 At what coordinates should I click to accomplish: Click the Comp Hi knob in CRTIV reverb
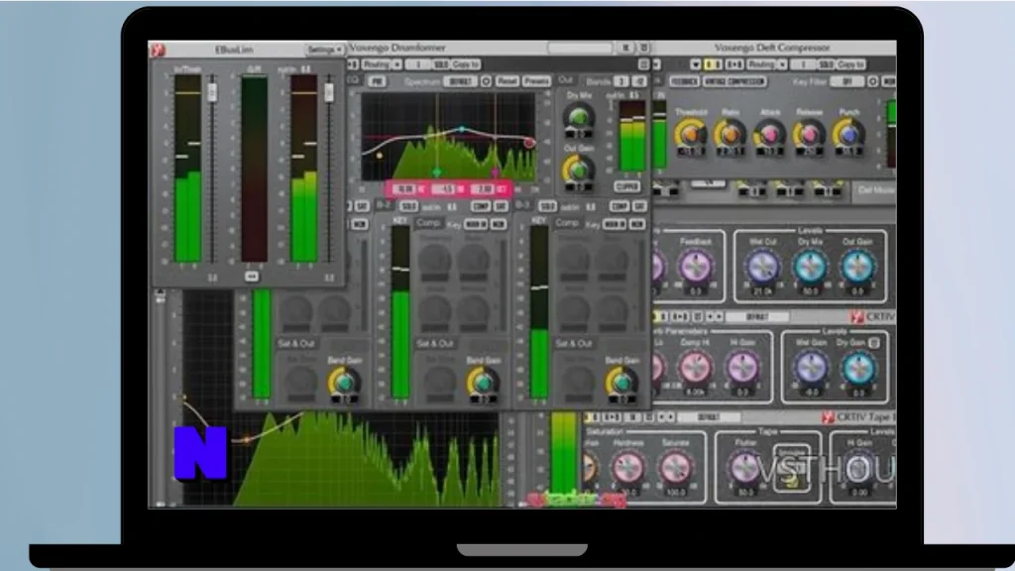[695, 367]
